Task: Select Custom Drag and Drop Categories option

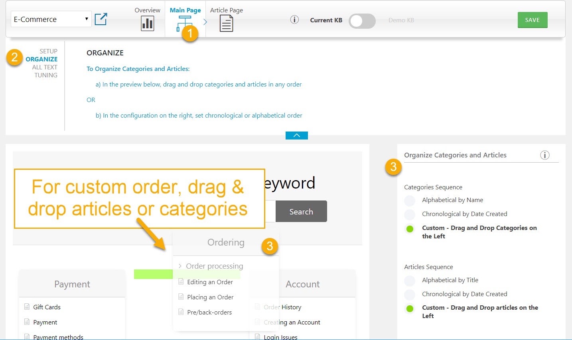Action: (x=410, y=229)
